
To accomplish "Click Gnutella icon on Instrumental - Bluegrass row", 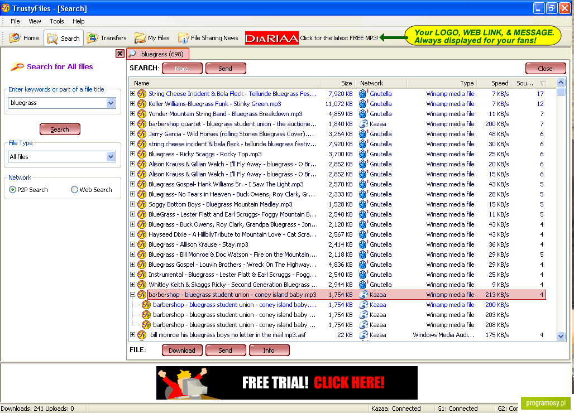I will (x=363, y=275).
